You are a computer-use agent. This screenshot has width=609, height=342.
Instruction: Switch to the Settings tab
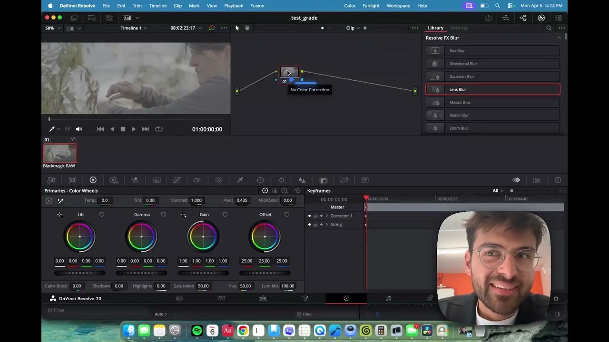[x=459, y=28]
